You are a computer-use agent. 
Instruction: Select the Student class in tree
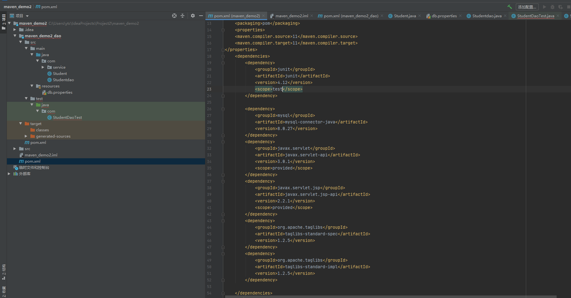[x=60, y=74]
